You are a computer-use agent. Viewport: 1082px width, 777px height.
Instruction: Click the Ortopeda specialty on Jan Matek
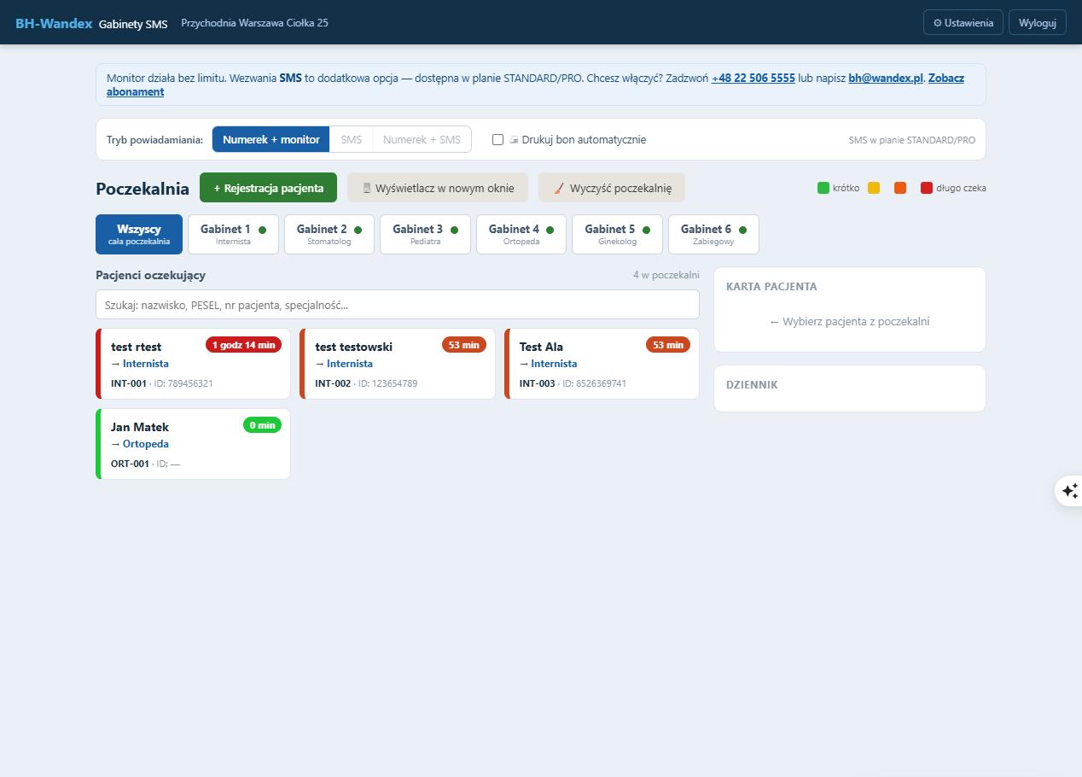pos(146,444)
